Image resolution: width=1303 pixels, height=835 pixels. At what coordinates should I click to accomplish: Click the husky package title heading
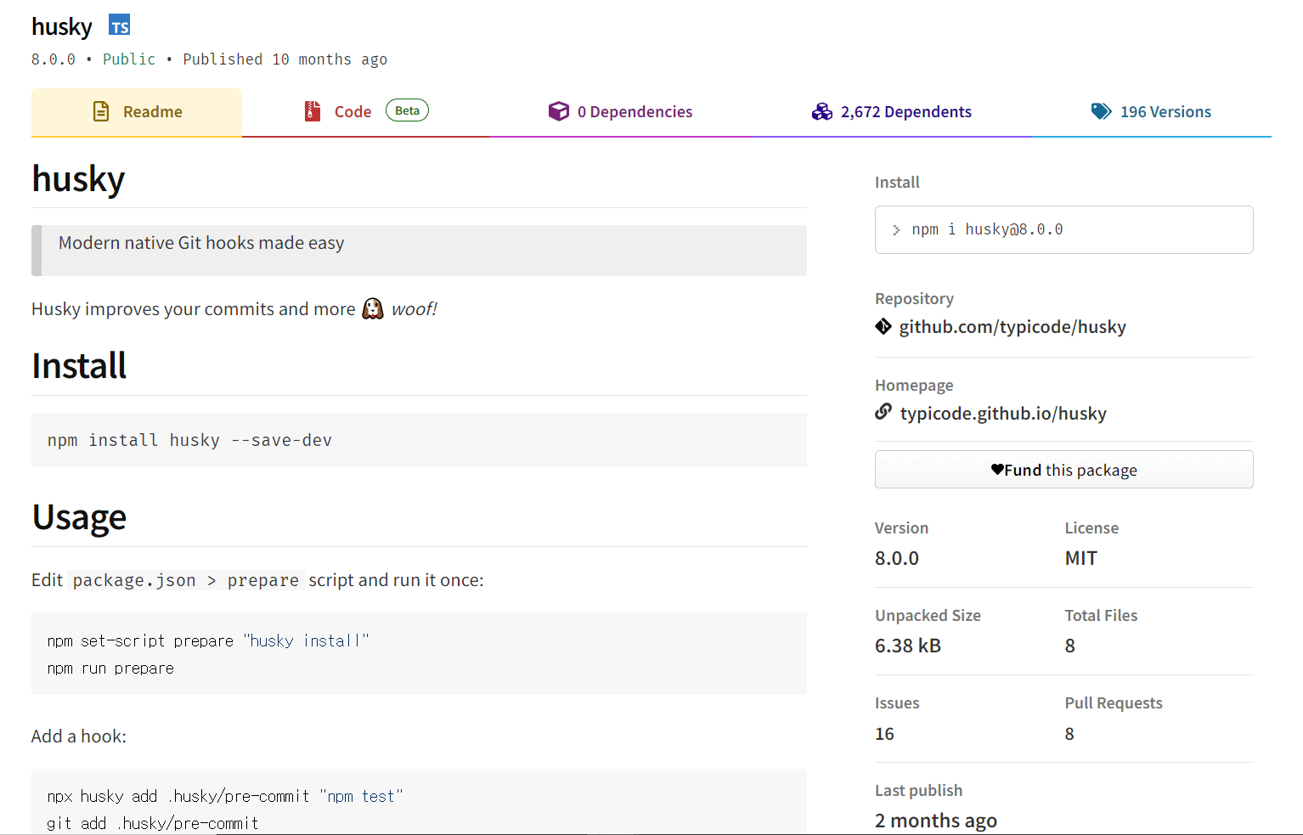click(61, 26)
